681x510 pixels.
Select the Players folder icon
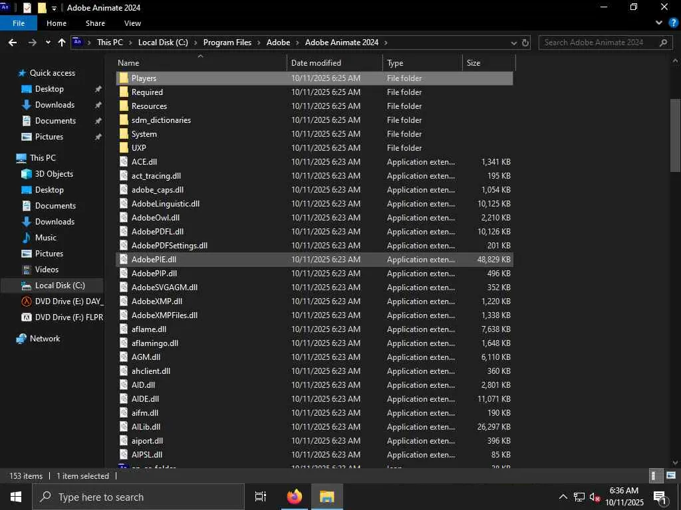124,78
